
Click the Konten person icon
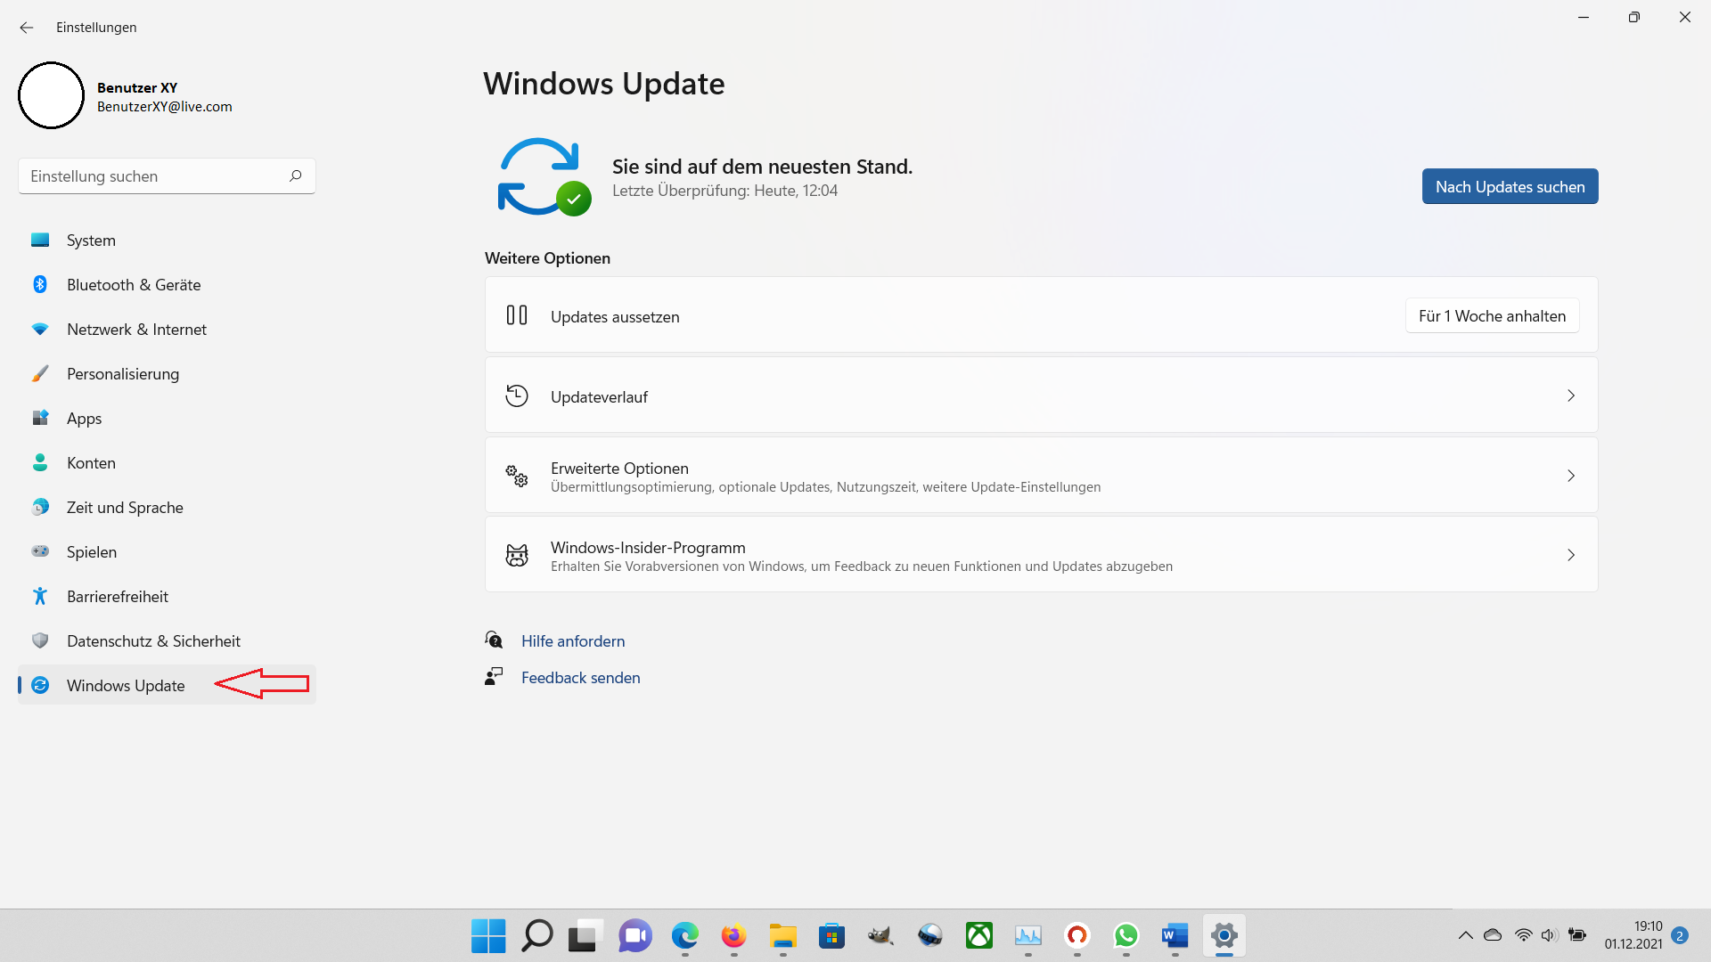pos(40,462)
